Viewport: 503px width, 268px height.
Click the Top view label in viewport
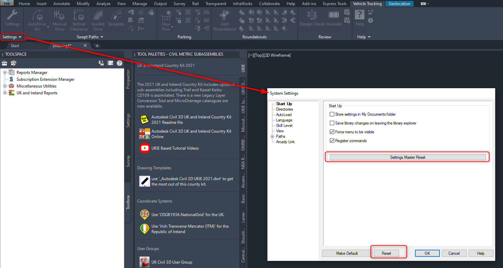pos(259,55)
